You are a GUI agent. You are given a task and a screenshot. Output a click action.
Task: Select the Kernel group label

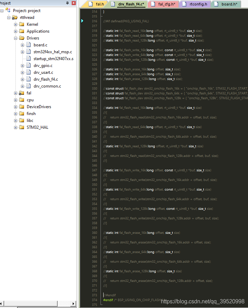32,24
